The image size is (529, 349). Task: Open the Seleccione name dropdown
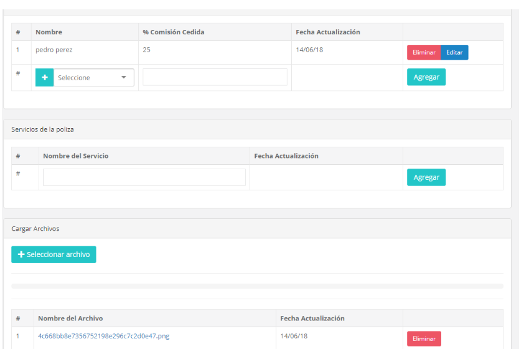[x=93, y=78]
